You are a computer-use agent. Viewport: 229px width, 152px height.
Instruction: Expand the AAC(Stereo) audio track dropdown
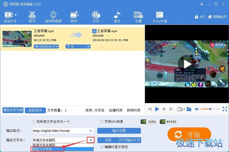pos(57,47)
